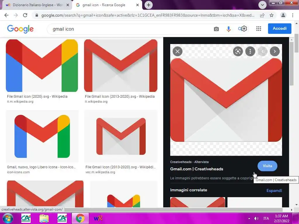Open the Google apps grid icon
Screen dimensions: 299x224
(x=259, y=29)
